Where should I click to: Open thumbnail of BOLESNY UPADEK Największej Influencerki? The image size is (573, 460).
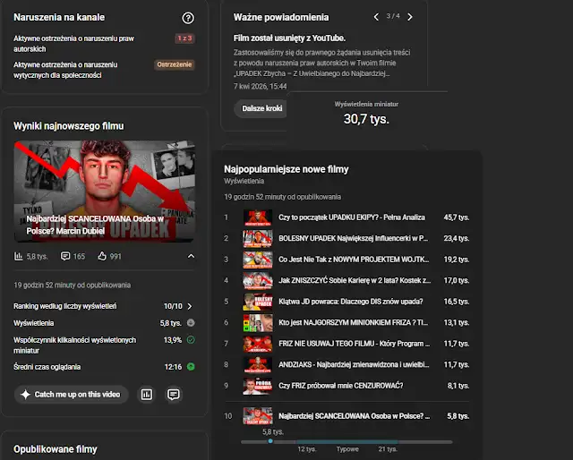pyautogui.click(x=258, y=238)
